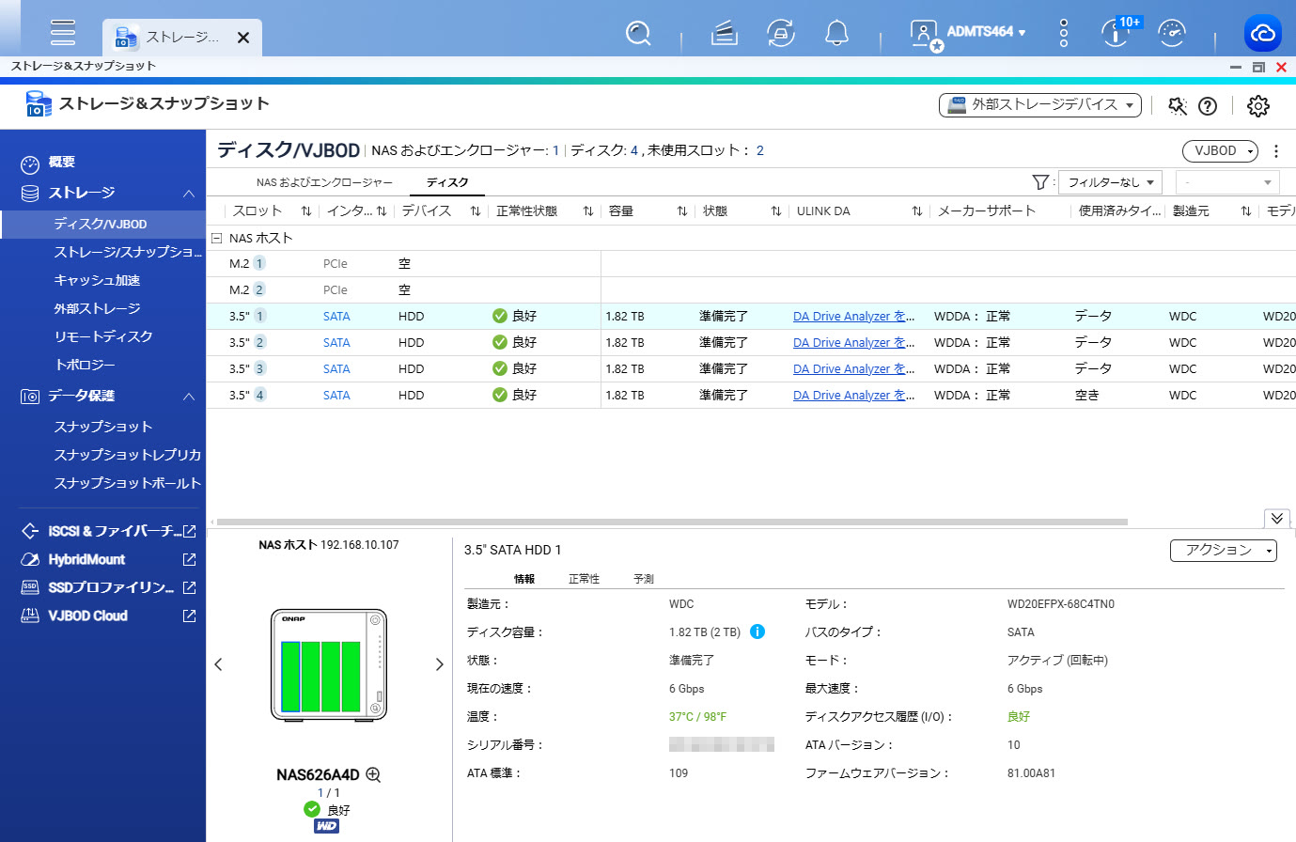Open the vertical dots menu beside VJBOD
The image size is (1296, 842).
pos(1276,150)
